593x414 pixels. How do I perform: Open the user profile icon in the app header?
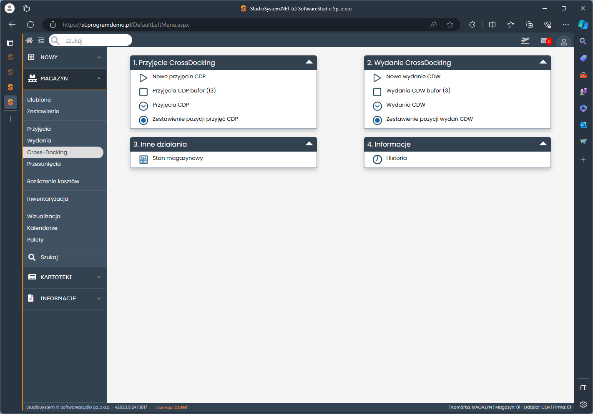563,42
